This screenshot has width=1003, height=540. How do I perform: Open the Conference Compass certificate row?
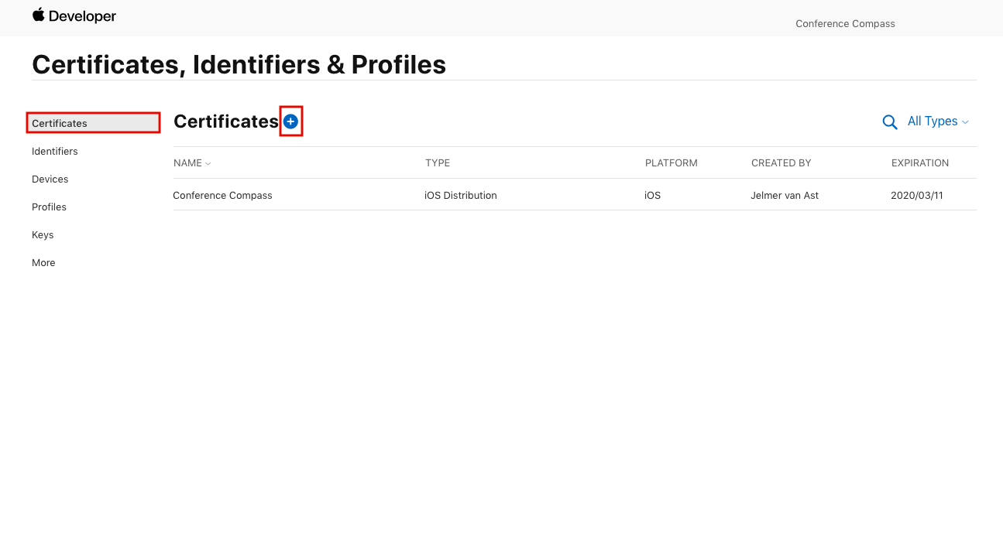pos(575,195)
